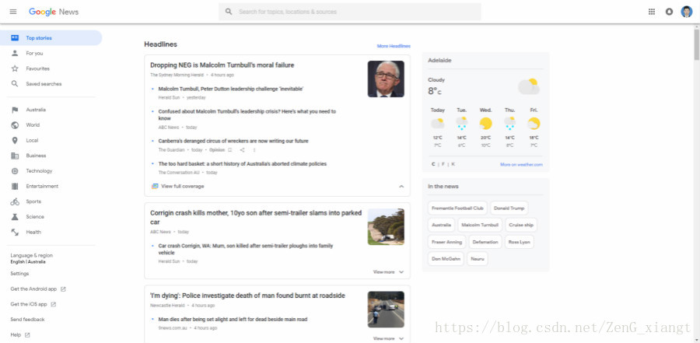This screenshot has height=343, width=700.
Task: Open 'Man dies after being set alight' article
Action: tap(233, 320)
